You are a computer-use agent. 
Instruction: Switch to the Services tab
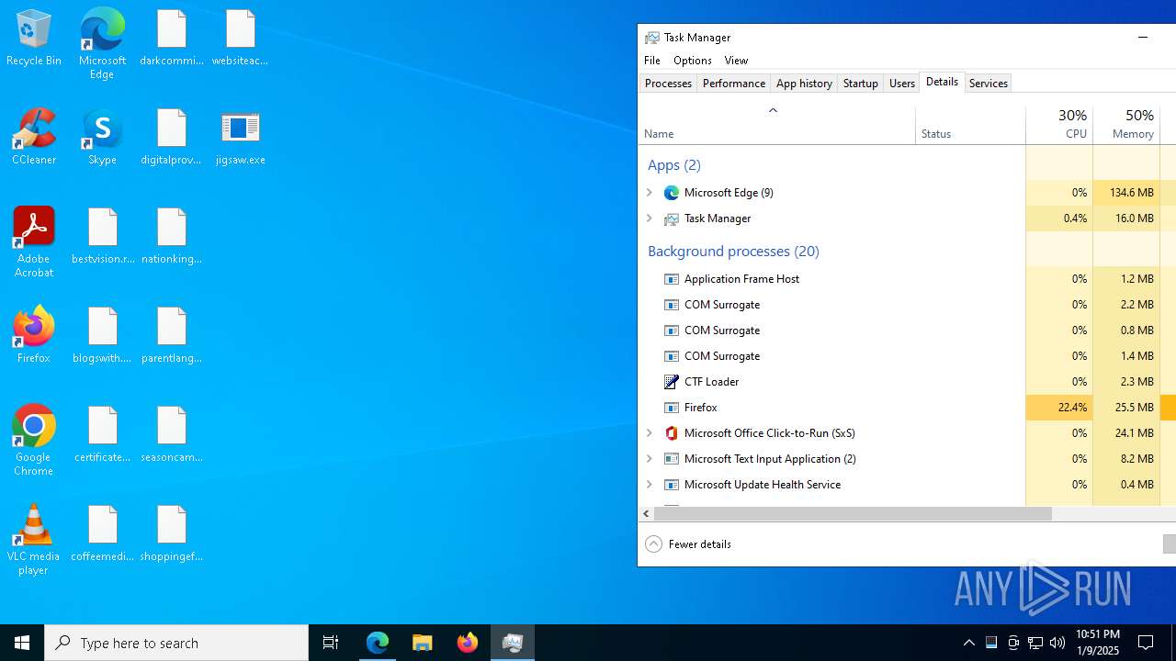coord(989,84)
